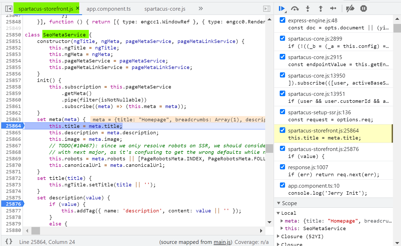The image size is (401, 246).
Task: Step out of current function
Action: [321, 9]
